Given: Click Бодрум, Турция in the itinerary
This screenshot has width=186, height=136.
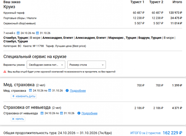Looking at the screenshot, I should point(150,38).
